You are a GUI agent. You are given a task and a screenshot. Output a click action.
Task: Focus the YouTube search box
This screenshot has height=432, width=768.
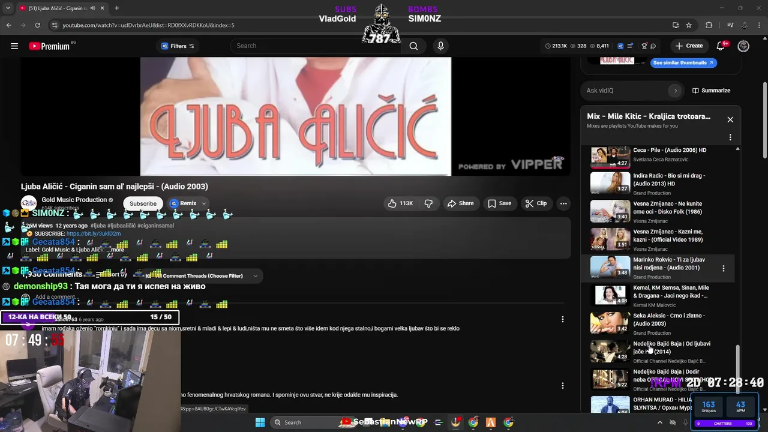(x=317, y=46)
